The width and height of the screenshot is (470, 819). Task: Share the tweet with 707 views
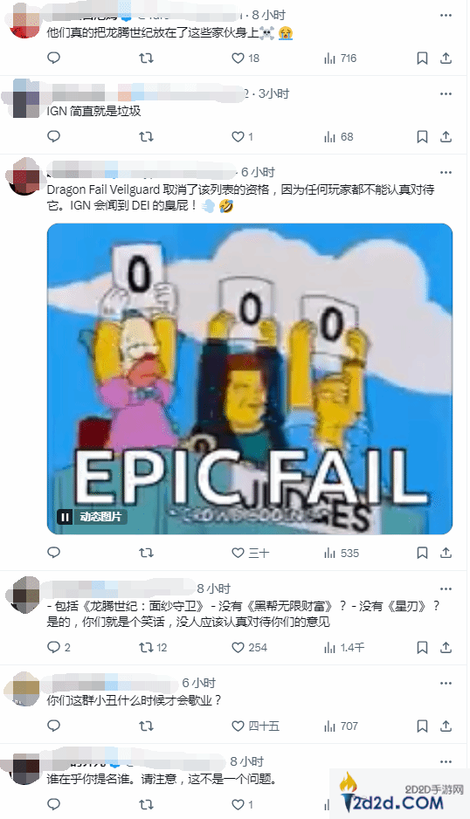tap(446, 726)
